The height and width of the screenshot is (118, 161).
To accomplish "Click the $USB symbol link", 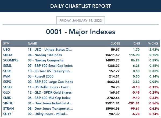I will (x=7, y=71).
